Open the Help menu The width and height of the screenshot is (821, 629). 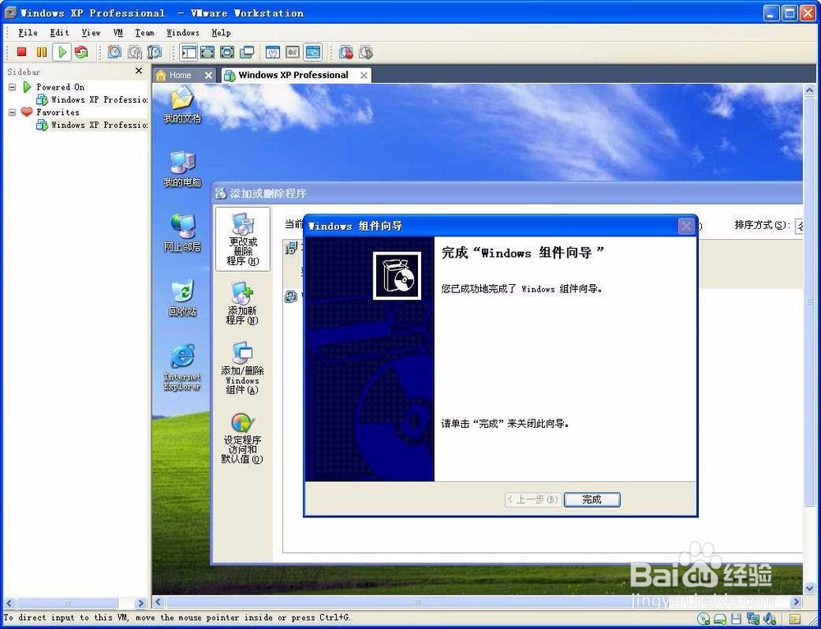(221, 33)
